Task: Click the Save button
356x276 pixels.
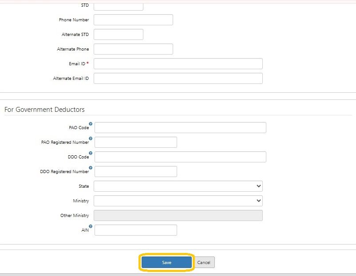Action: [166, 262]
